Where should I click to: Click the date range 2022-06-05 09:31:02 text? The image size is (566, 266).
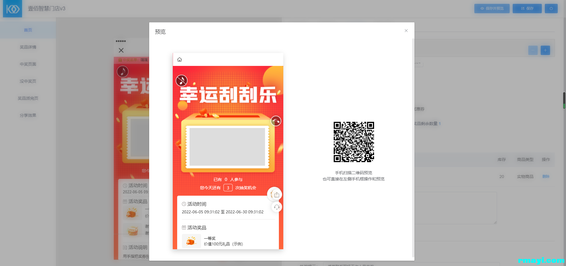[223, 212]
